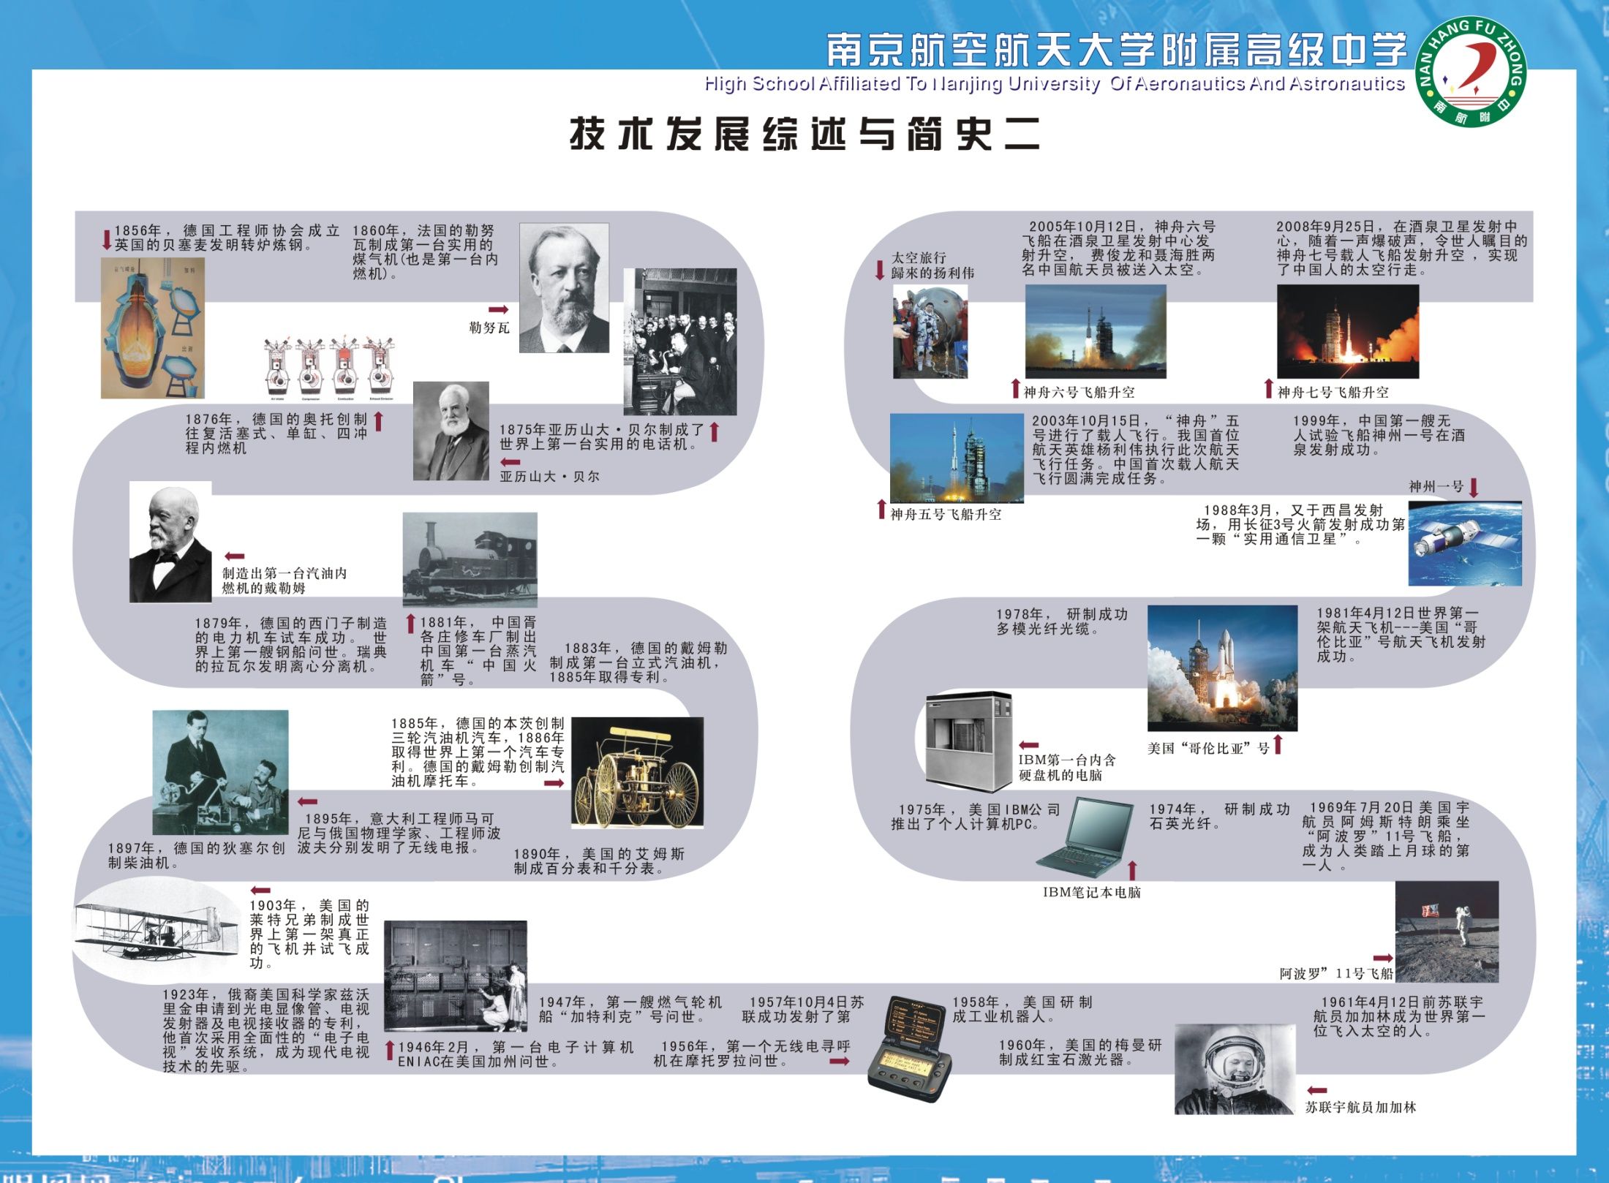Click the title 技术发展综述与简史二
1609x1183 pixels.
tap(804, 135)
